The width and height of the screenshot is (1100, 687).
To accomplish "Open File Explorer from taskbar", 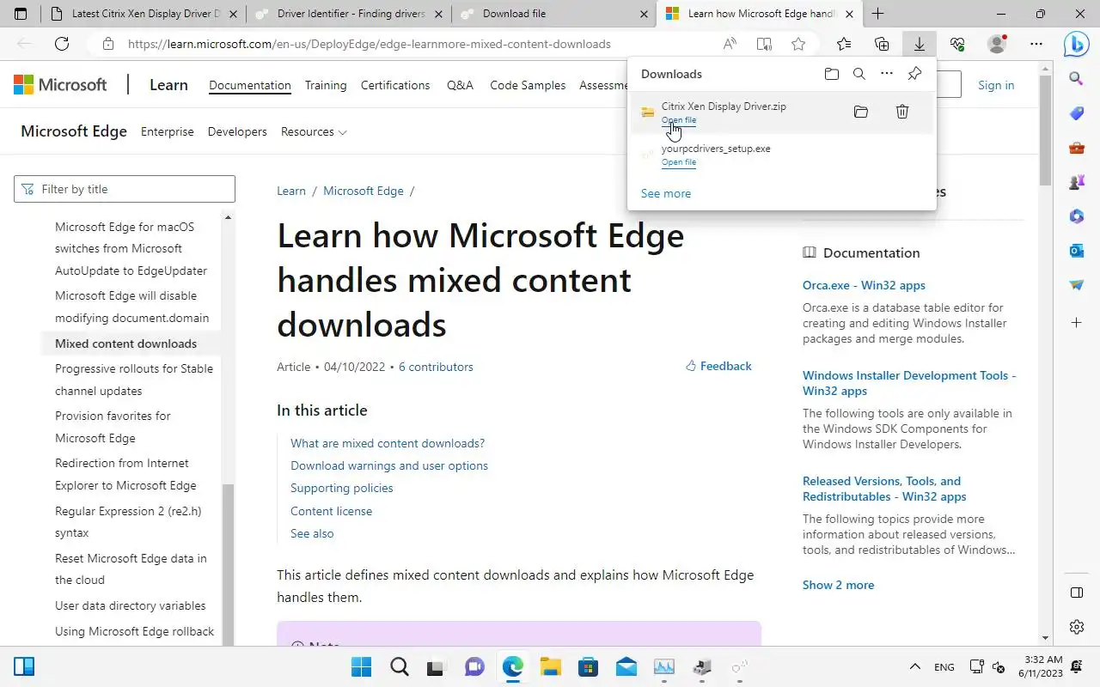I will pyautogui.click(x=550, y=666).
